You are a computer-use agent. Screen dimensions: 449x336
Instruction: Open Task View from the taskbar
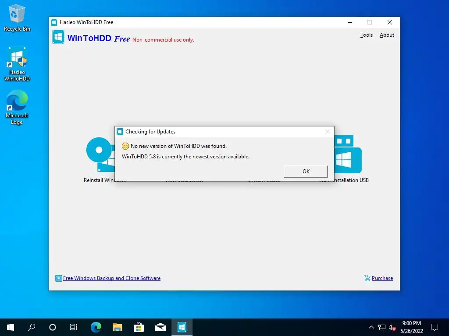click(74, 327)
